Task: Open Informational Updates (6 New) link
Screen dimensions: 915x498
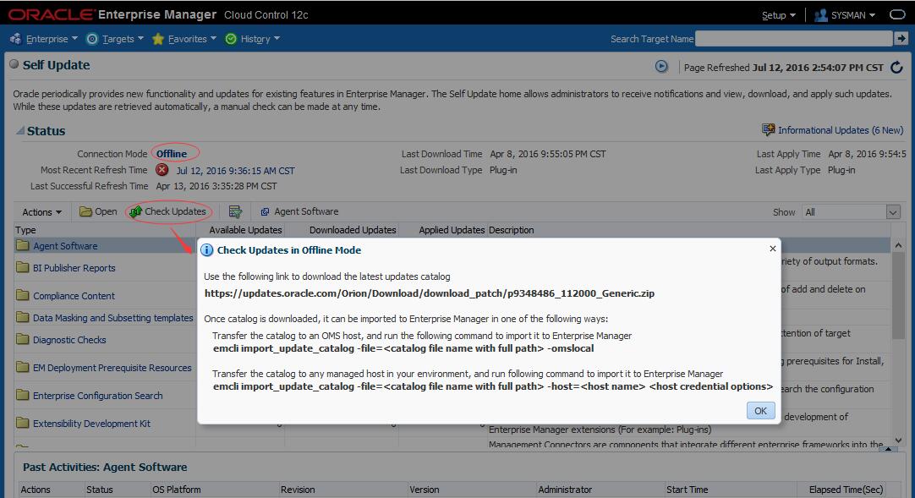Action: (x=841, y=130)
